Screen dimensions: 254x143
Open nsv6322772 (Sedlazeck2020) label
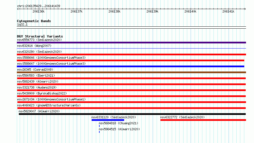click(182, 117)
